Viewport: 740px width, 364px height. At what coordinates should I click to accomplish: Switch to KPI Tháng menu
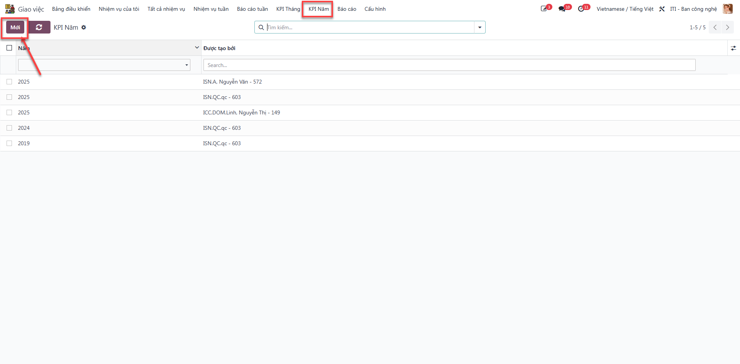pyautogui.click(x=288, y=9)
